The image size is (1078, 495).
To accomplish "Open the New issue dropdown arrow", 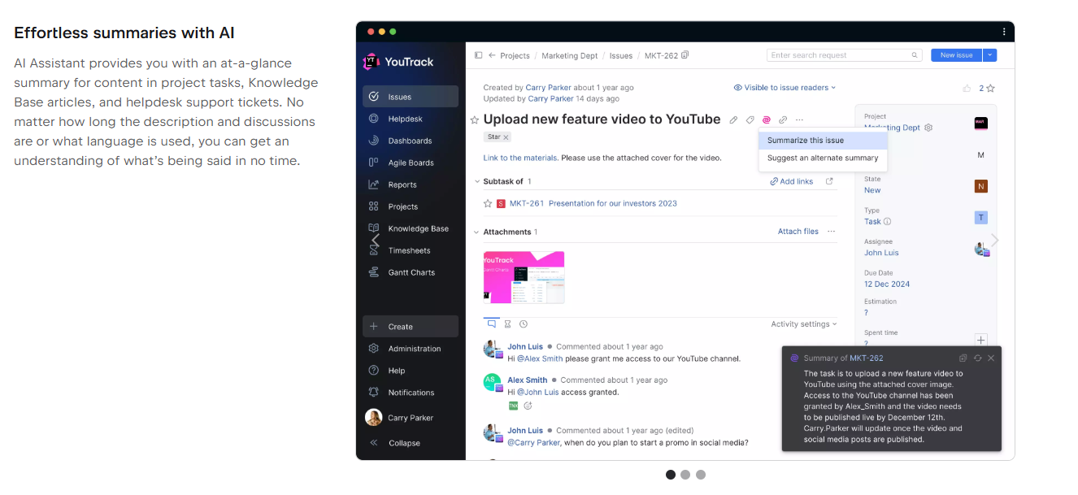I will (989, 55).
